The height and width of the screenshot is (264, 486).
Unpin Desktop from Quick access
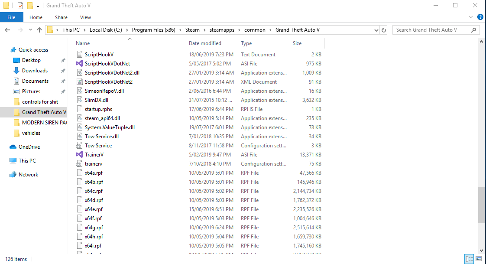[63, 60]
